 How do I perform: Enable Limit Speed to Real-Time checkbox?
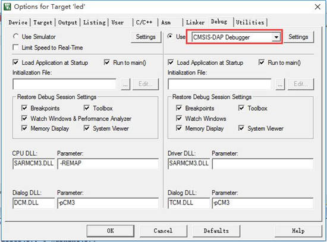coord(15,48)
